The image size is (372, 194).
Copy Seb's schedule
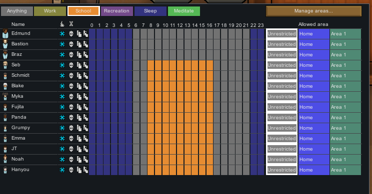[79, 65]
